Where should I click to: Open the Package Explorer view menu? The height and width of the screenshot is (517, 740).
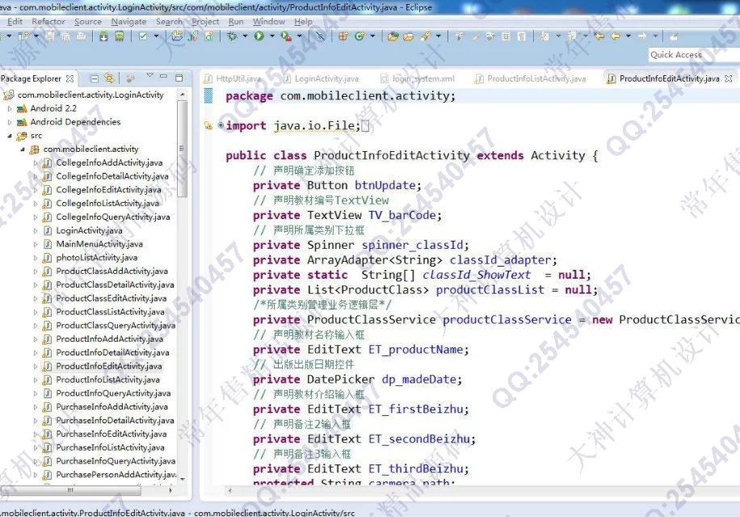(149, 78)
